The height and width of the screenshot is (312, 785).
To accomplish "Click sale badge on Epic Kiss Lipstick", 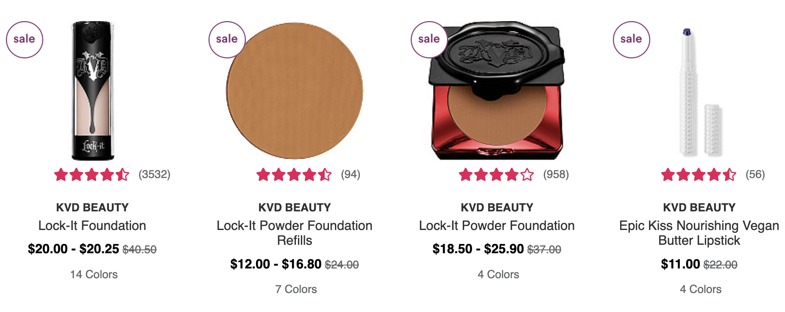I will [632, 40].
